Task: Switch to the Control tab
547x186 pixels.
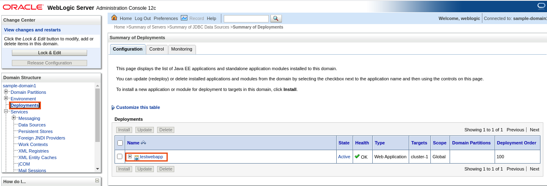Action: point(157,49)
